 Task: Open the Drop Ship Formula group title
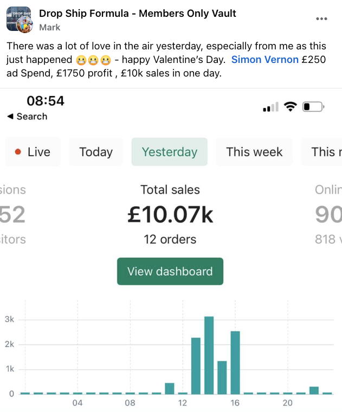point(138,14)
